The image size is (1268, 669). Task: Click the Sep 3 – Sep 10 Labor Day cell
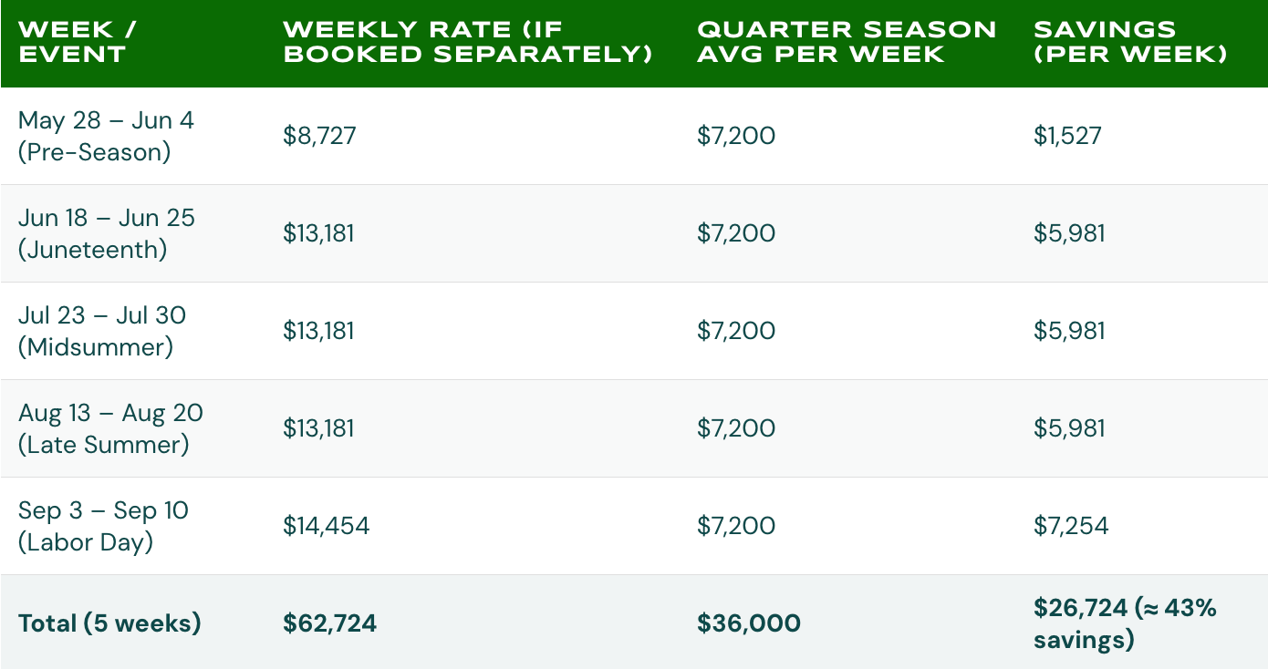click(103, 526)
